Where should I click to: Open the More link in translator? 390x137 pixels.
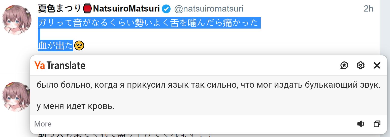(x=43, y=124)
